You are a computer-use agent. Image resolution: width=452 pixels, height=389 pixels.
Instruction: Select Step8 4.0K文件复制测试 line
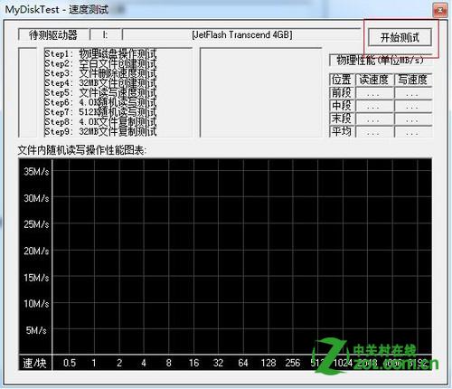[100, 121]
